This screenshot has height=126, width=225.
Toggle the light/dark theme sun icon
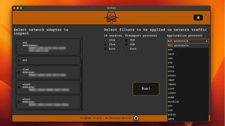[198, 17]
